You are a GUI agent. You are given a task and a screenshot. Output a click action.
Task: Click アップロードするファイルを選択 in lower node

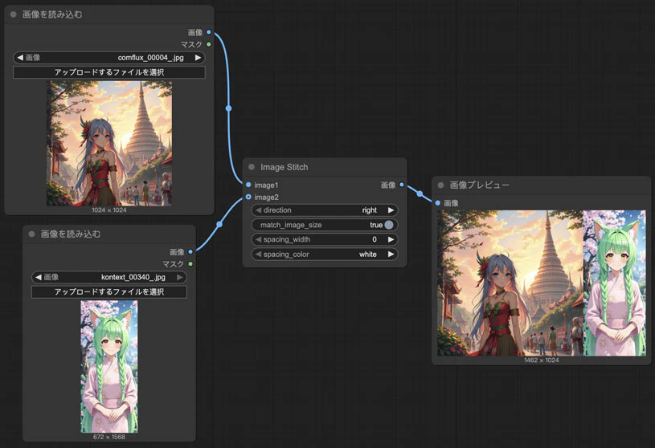tap(109, 291)
